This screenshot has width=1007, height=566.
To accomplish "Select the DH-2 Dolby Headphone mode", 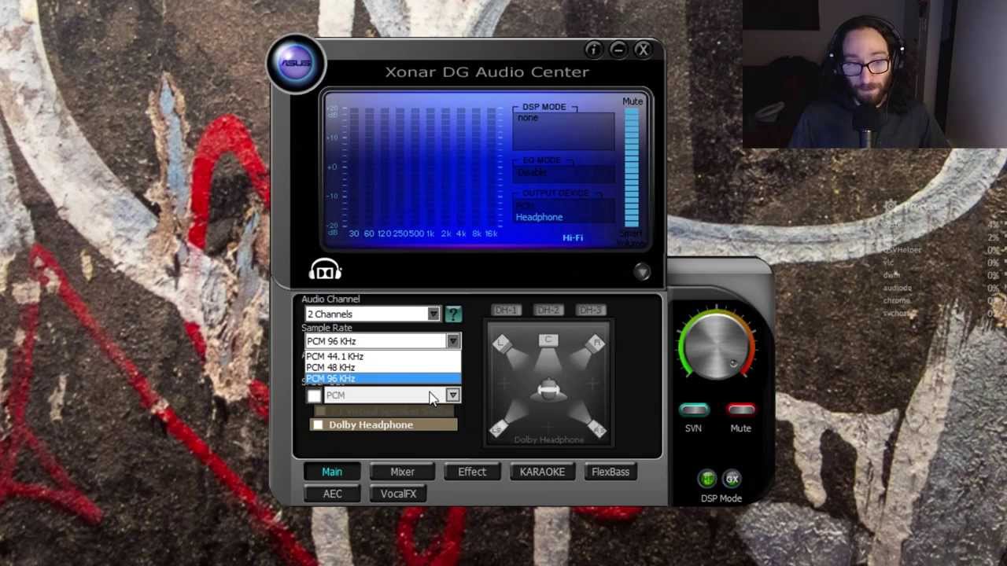I will tap(548, 310).
